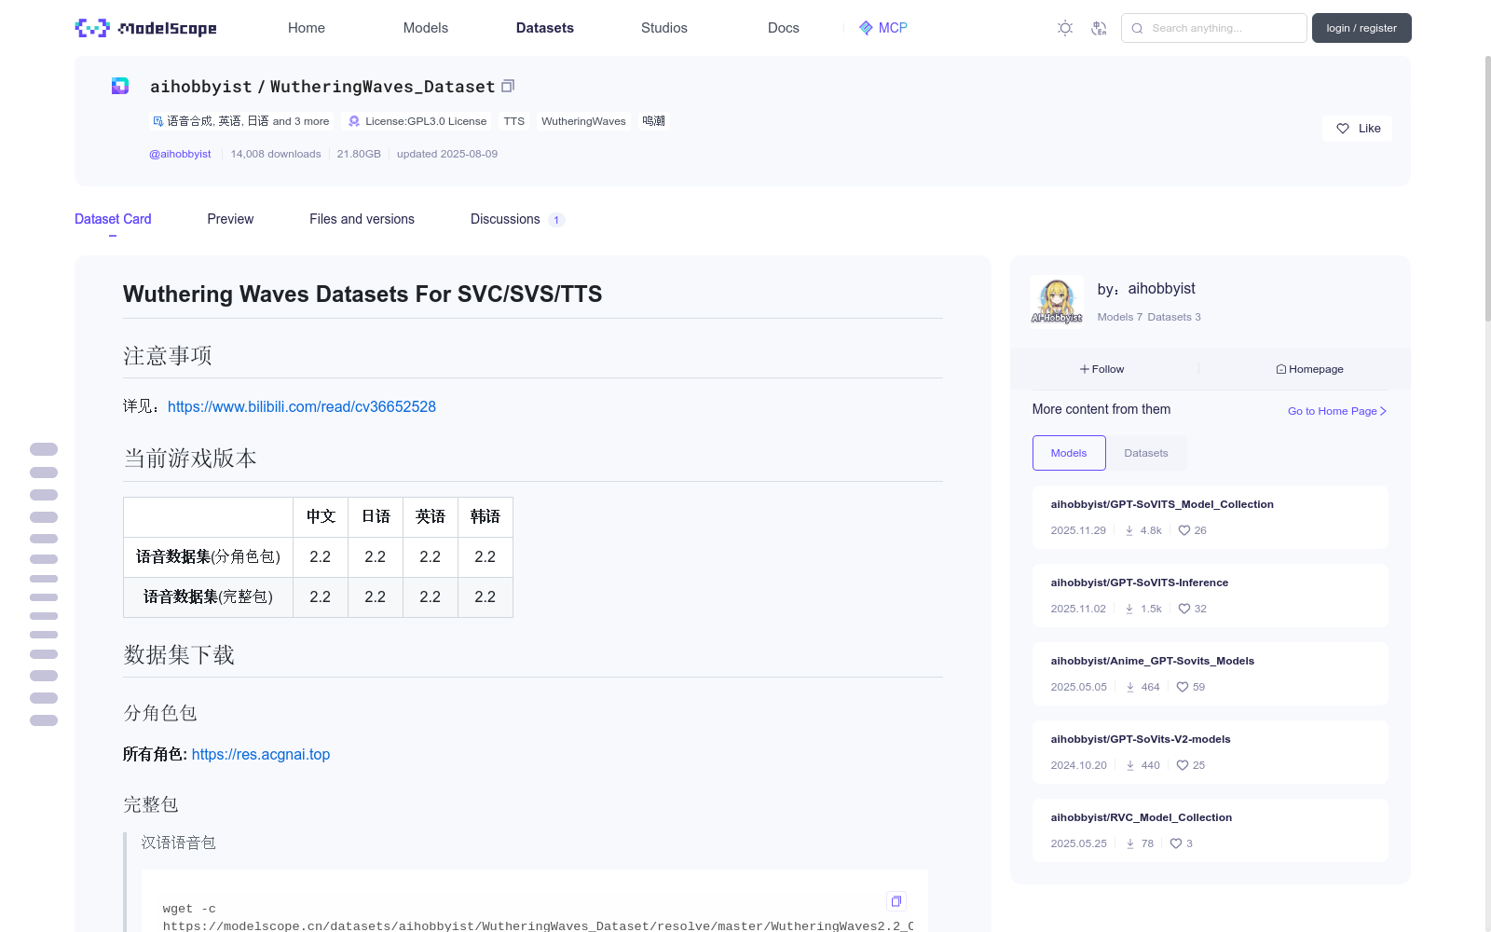The image size is (1491, 932).
Task: Open aihobbyist/GPT-SoVits-V2-models card
Action: 1211,752
